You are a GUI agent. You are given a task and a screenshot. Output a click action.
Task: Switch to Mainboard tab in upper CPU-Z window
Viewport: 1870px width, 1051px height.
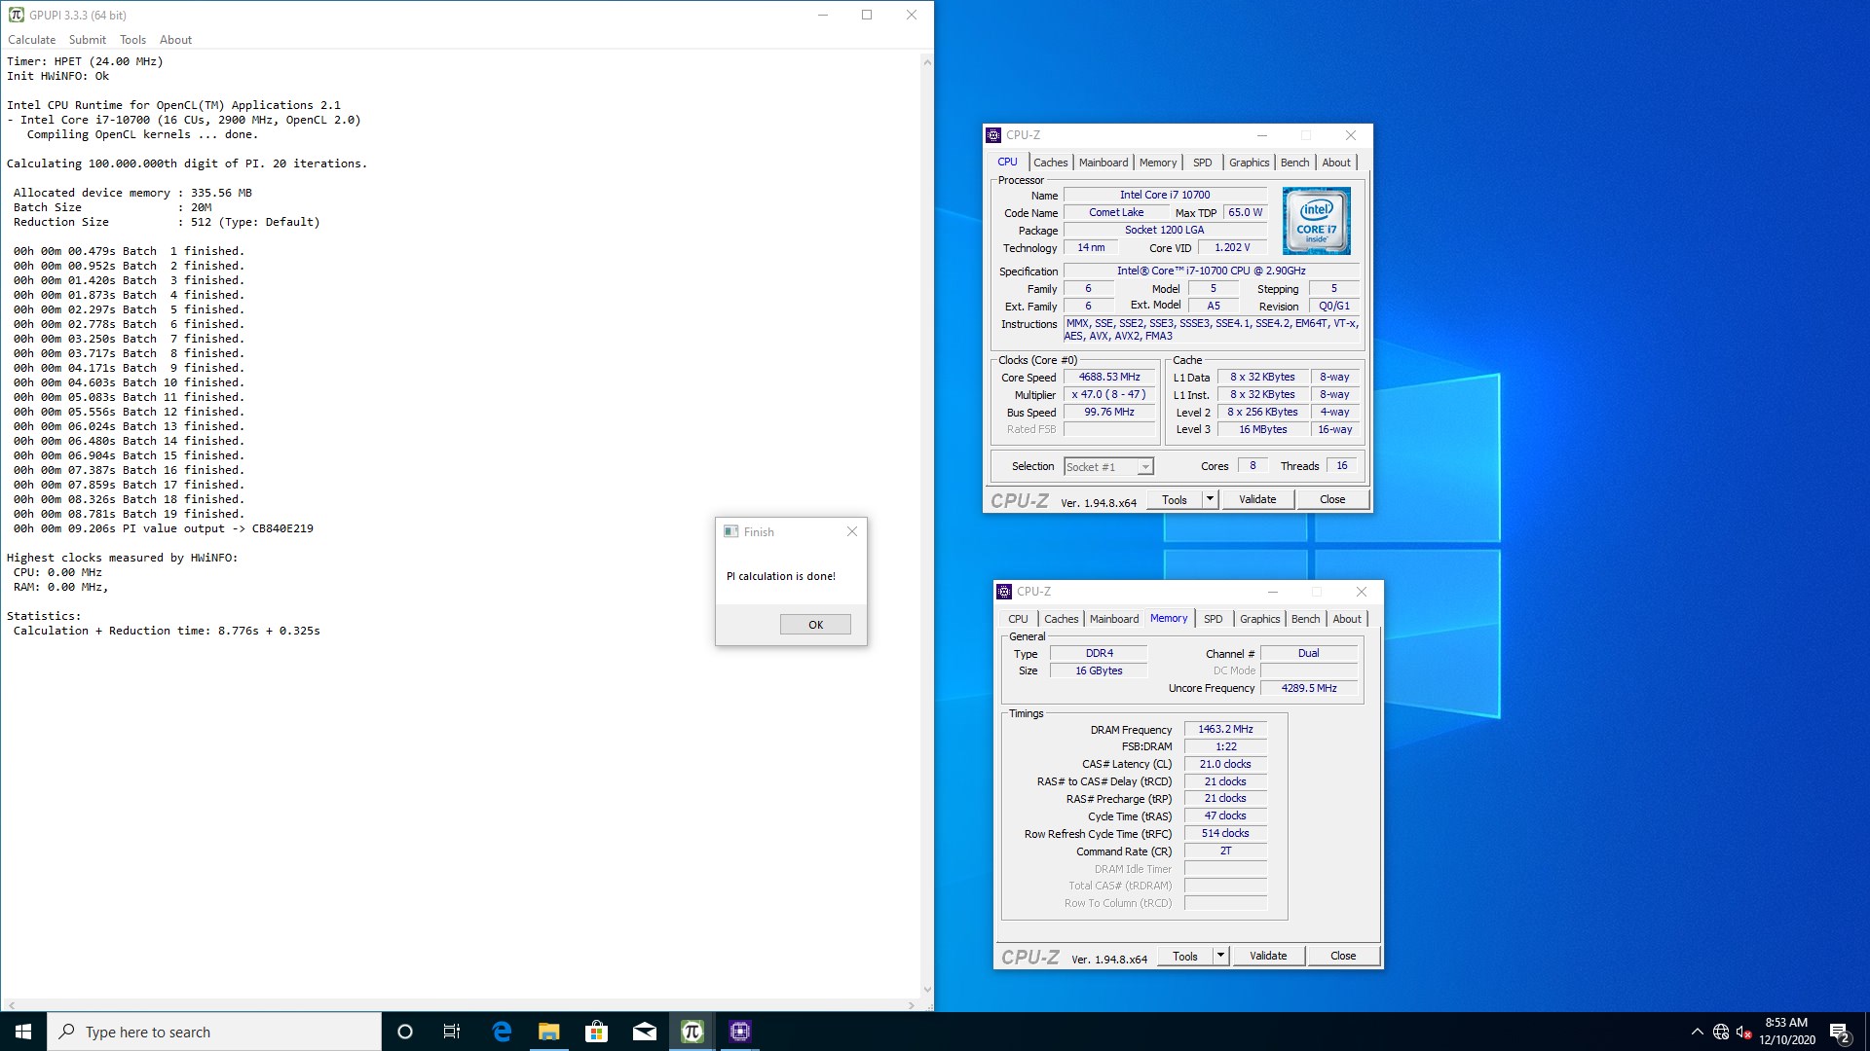tap(1103, 163)
